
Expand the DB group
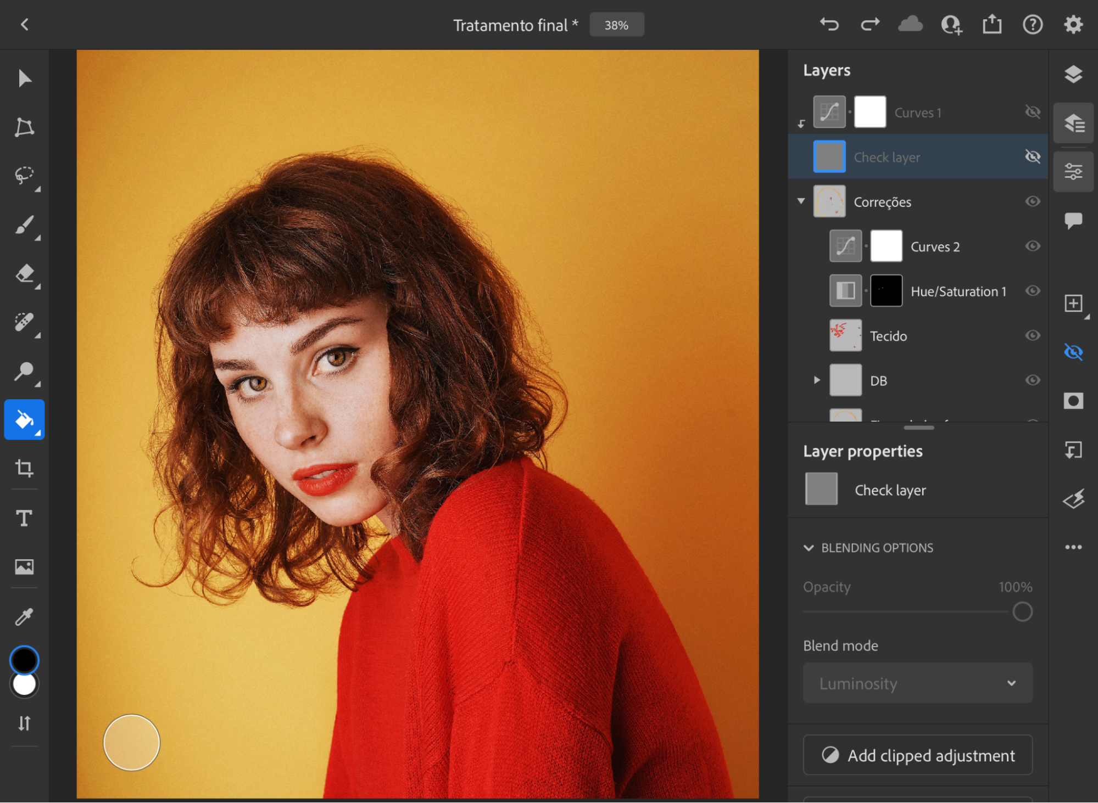817,380
